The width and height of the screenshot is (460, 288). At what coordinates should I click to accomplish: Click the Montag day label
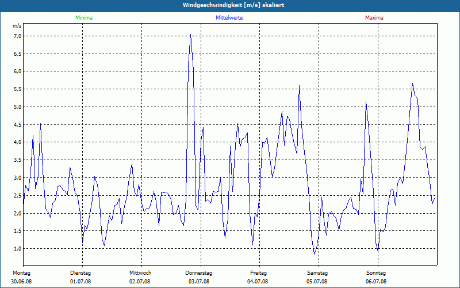coord(21,273)
